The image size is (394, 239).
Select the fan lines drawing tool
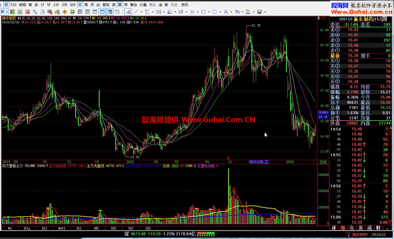tap(170, 12)
